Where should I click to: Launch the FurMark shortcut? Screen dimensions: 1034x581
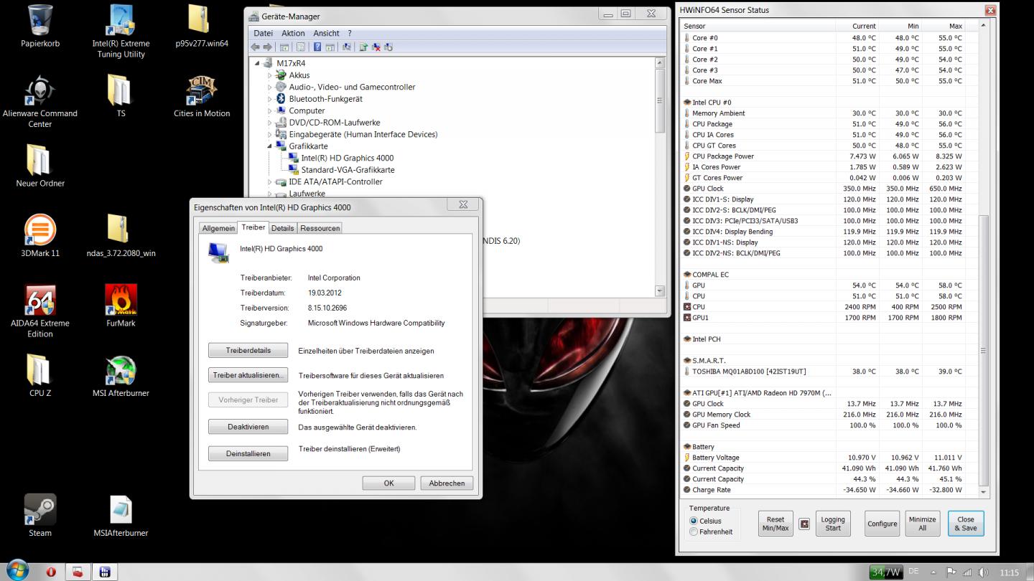[121, 306]
